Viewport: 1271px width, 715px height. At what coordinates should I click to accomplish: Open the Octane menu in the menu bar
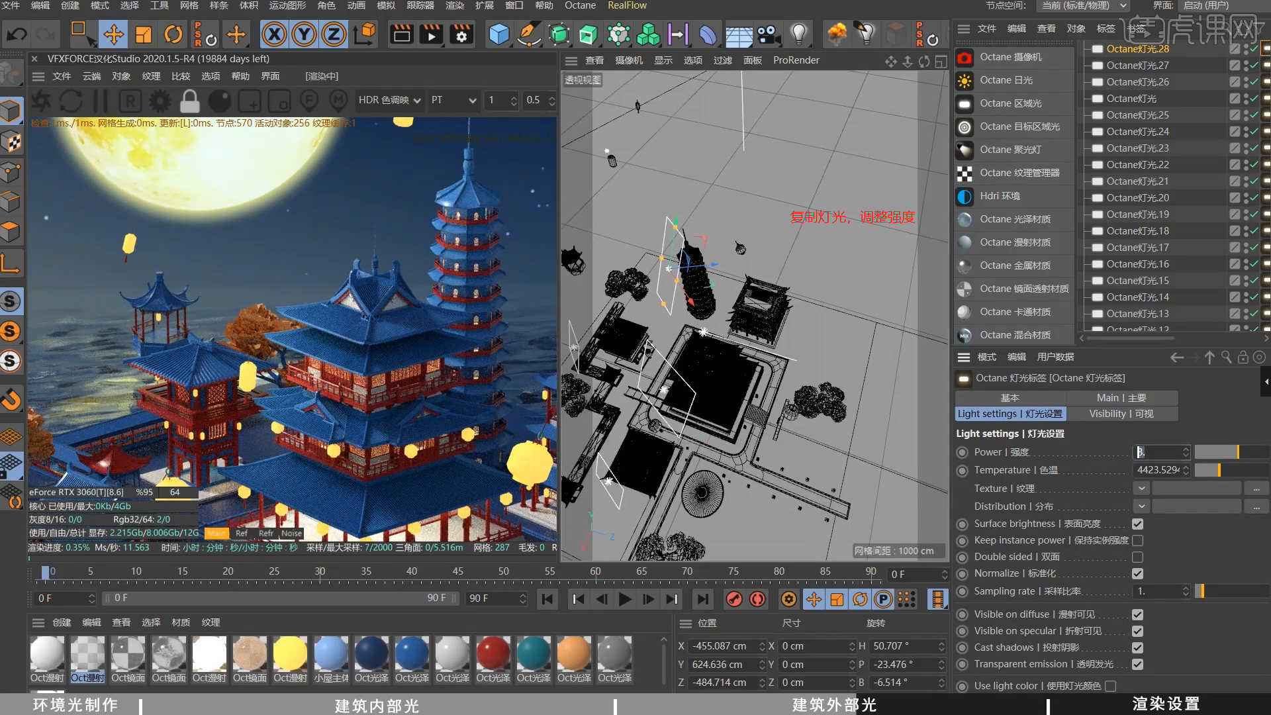pyautogui.click(x=580, y=5)
